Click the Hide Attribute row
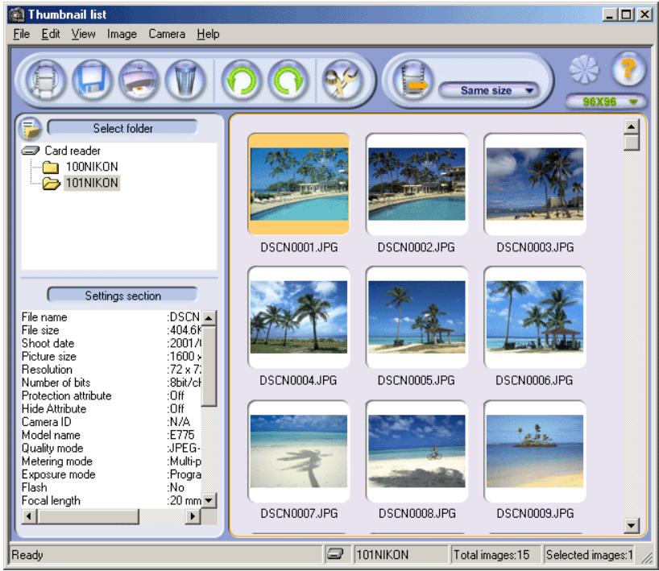Screen dimensions: 659x571 tap(111, 408)
